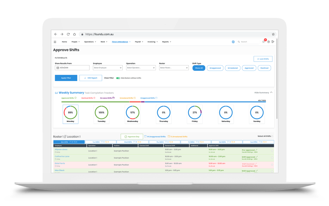Click the help question mark icon
The width and height of the screenshot is (329, 206).
click(x=268, y=42)
